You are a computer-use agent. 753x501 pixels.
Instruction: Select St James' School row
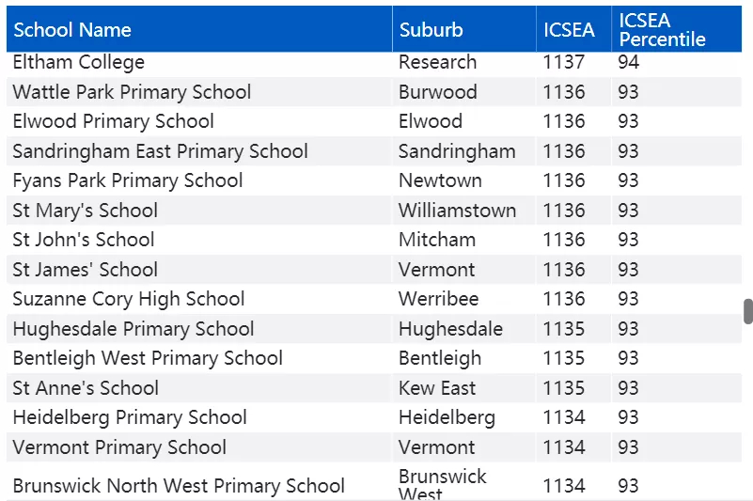pyautogui.click(x=374, y=270)
